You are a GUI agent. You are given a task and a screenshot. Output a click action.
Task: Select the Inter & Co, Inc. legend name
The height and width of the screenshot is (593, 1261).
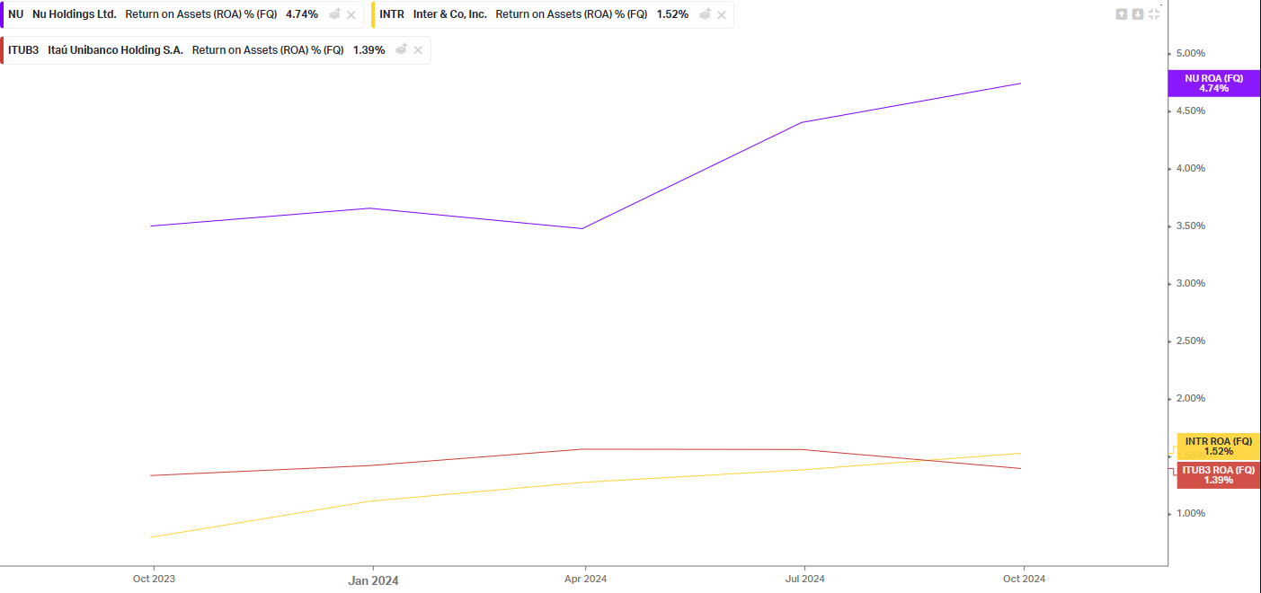449,14
